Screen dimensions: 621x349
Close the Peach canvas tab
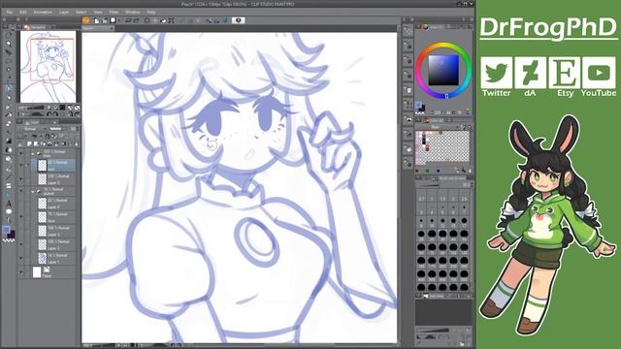click(112, 28)
